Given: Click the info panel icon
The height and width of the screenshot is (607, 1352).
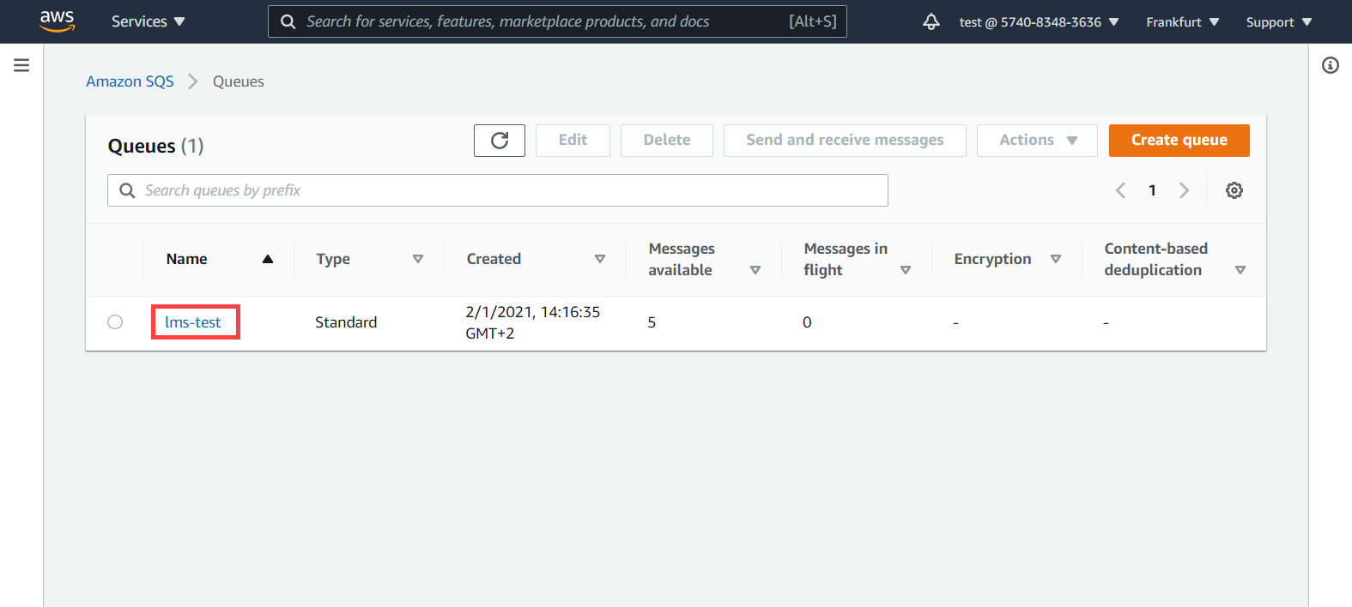Looking at the screenshot, I should 1330,65.
